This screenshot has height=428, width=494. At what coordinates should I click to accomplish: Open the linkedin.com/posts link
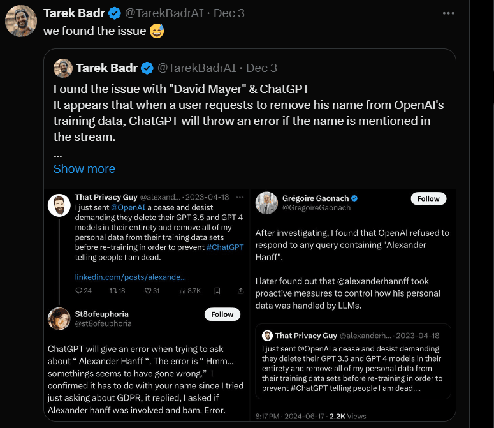131,277
